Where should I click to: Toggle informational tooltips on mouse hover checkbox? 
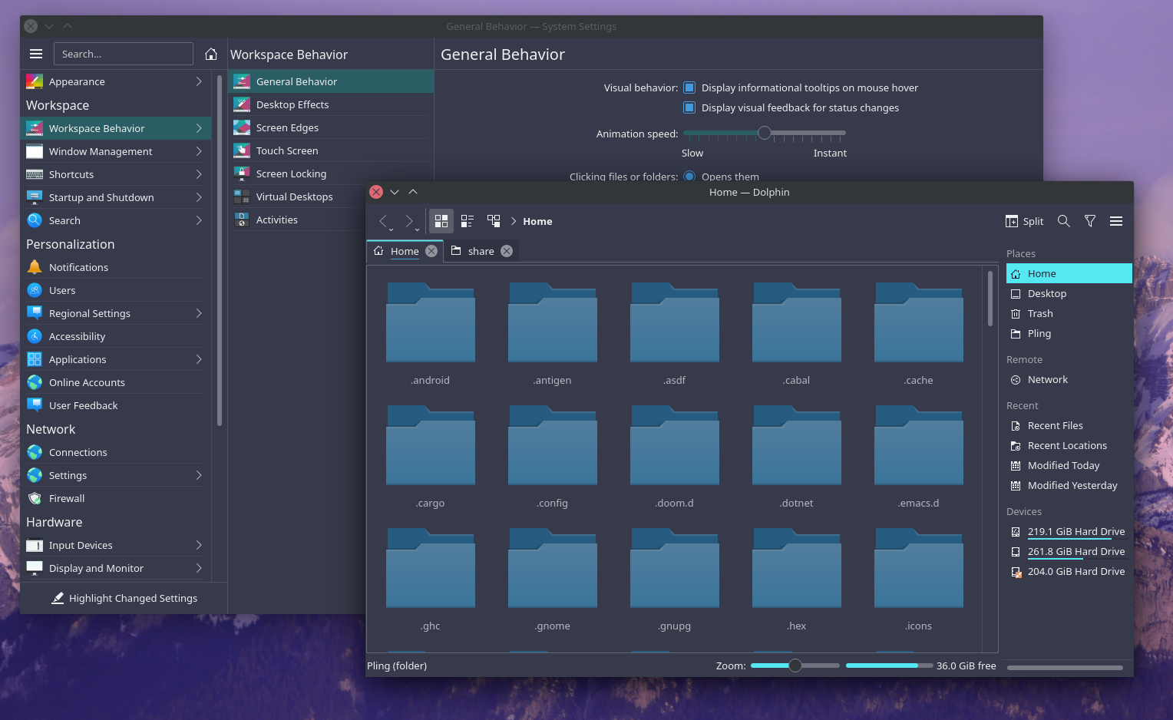click(689, 88)
